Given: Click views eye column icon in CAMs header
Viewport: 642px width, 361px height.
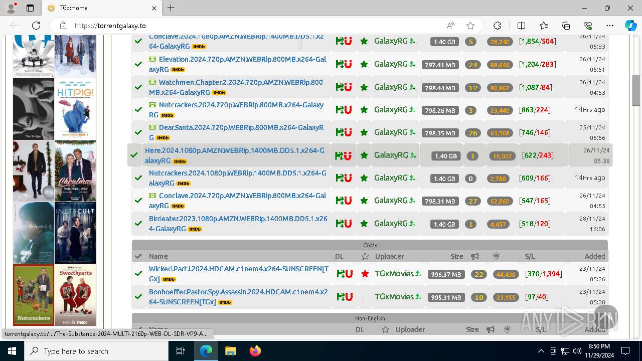Looking at the screenshot, I should pos(496,256).
